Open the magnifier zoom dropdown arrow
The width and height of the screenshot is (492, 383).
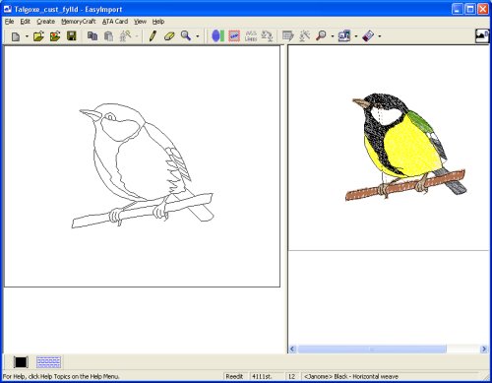tap(198, 36)
